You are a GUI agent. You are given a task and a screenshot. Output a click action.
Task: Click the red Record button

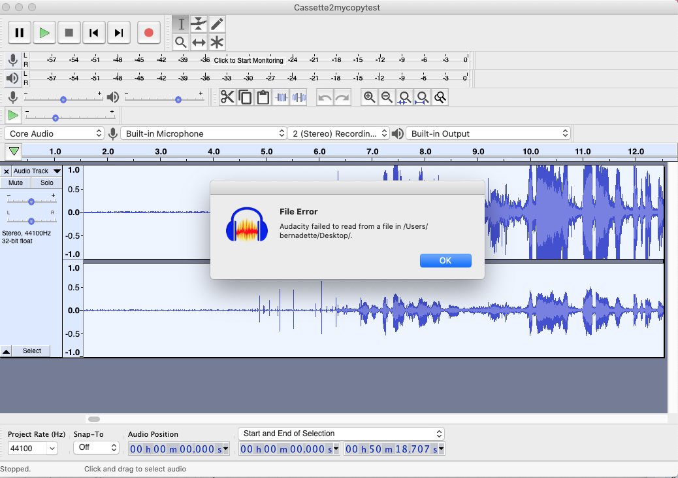pos(149,33)
